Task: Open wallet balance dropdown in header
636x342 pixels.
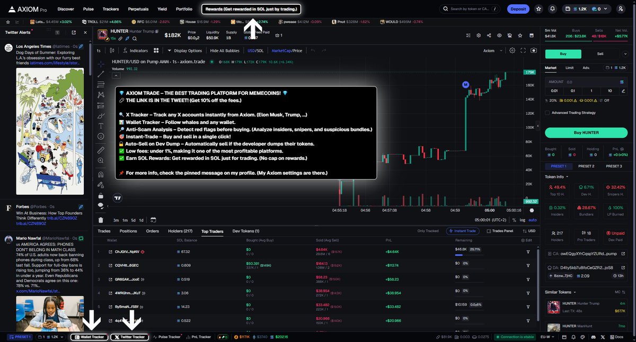Action: pyautogui.click(x=586, y=9)
